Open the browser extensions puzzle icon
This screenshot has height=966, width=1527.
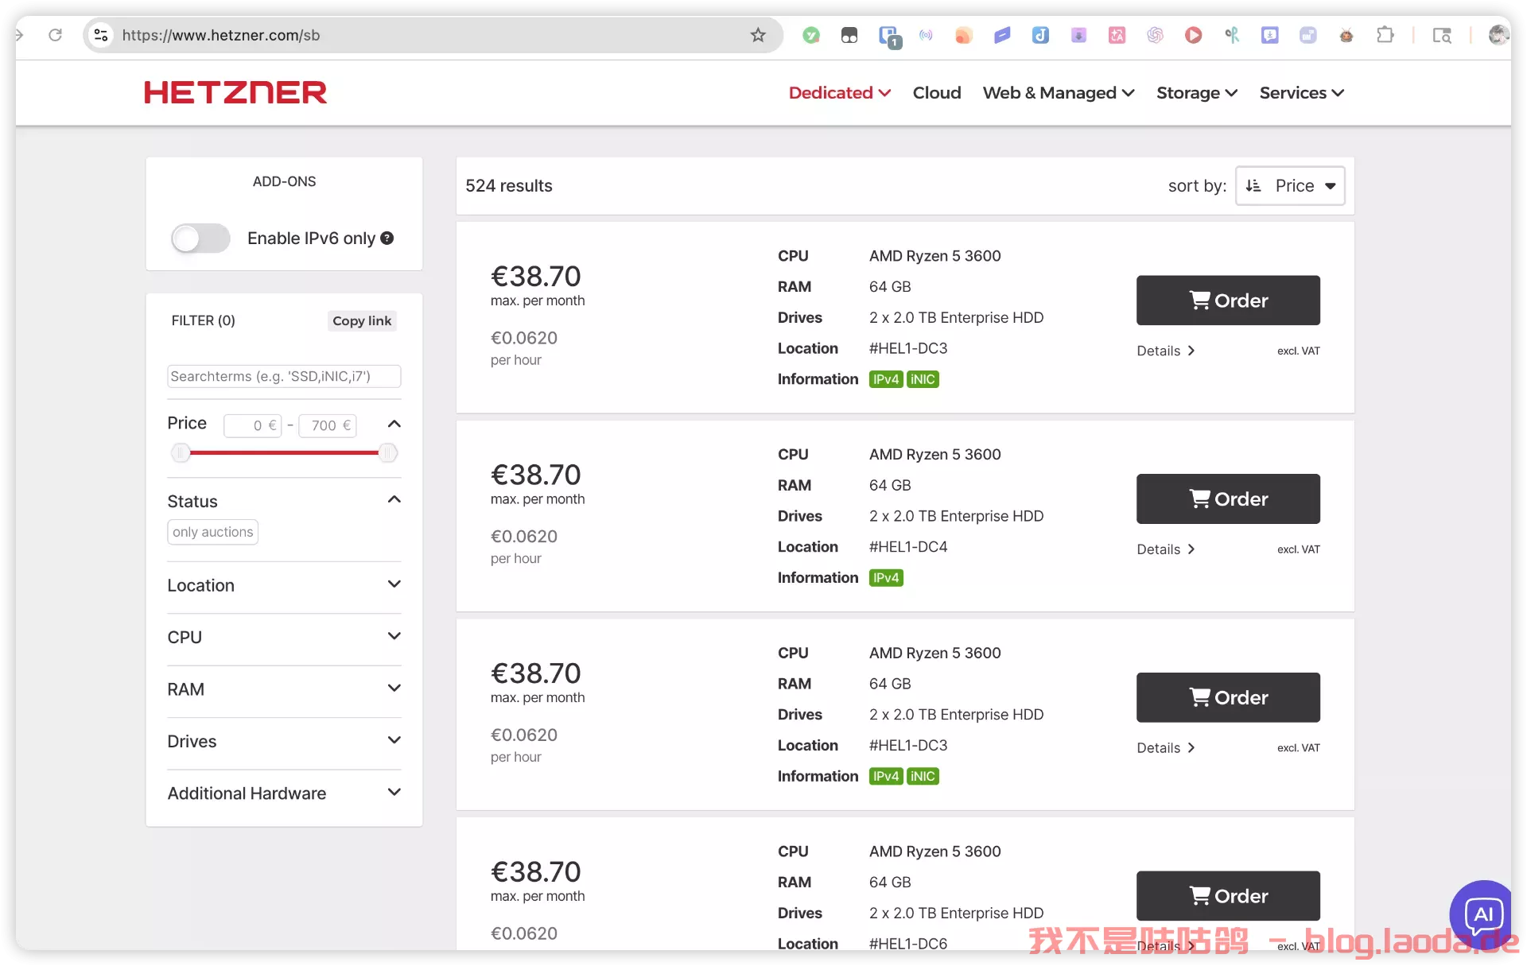[x=1385, y=35]
